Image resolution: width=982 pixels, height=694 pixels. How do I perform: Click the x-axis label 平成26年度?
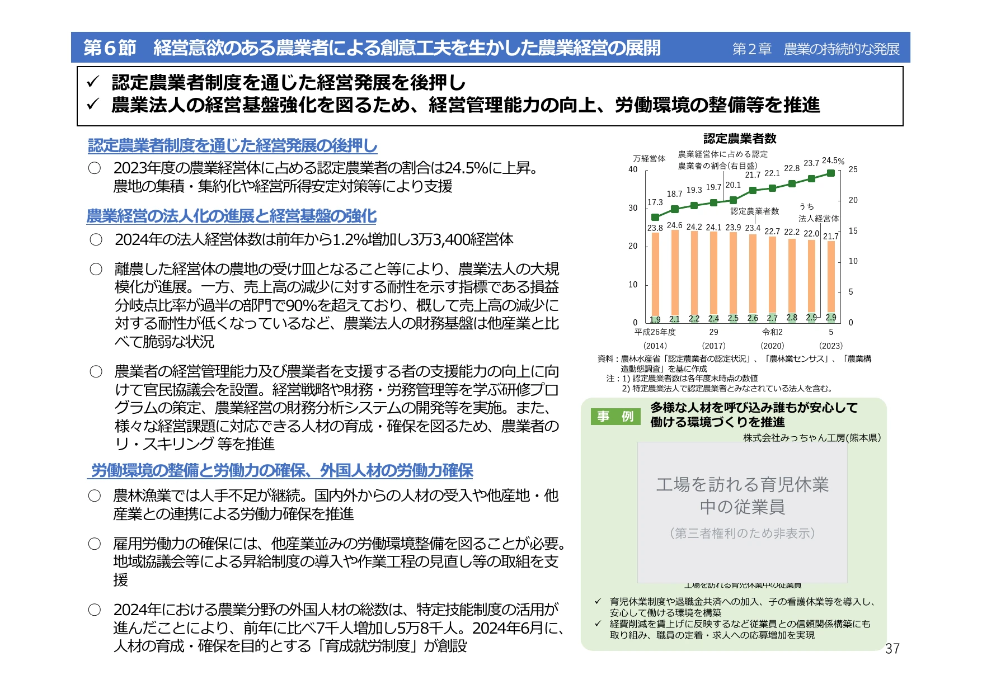(x=655, y=332)
